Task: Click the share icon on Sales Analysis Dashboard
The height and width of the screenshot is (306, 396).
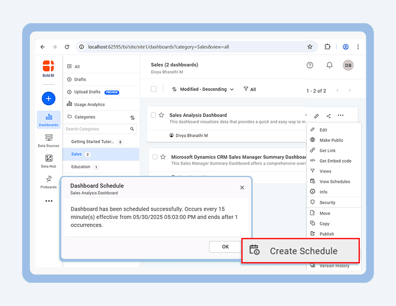Action: [328, 116]
